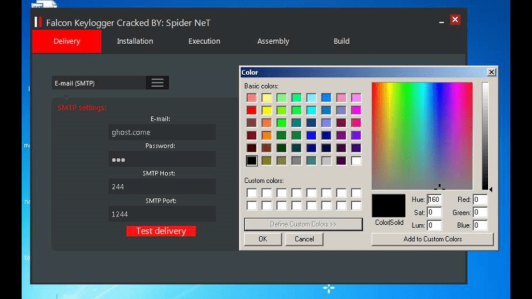
Task: Select the SMTP Host field showing 244
Action: point(162,186)
